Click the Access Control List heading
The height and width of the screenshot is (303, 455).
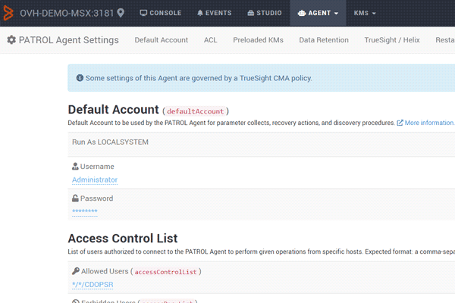123,239
